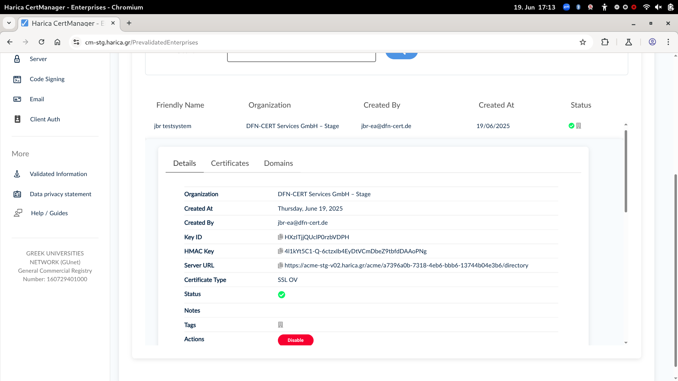The image size is (678, 381).
Task: Click the acme-stg-v02 server URL text
Action: point(406,265)
